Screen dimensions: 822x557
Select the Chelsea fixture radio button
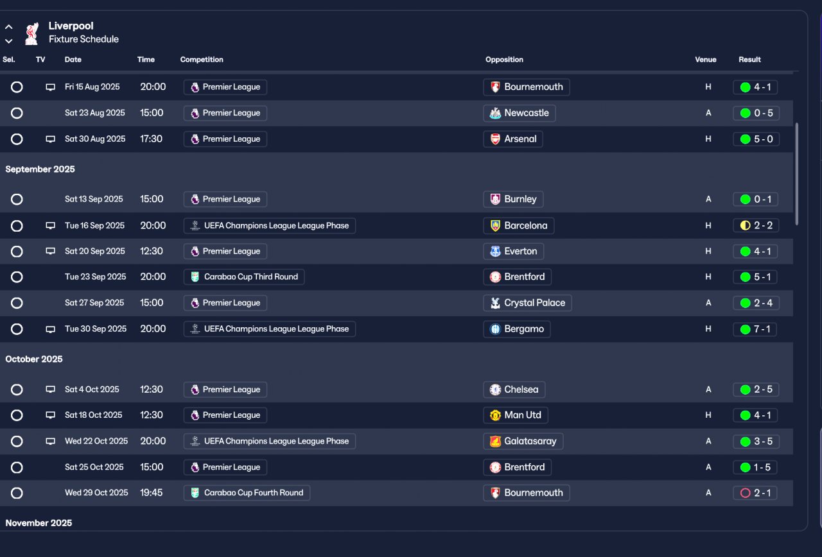click(17, 390)
